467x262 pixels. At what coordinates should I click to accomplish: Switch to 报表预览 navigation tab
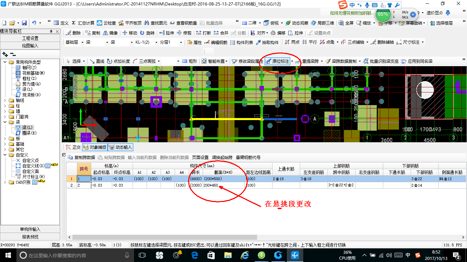tap(30, 236)
